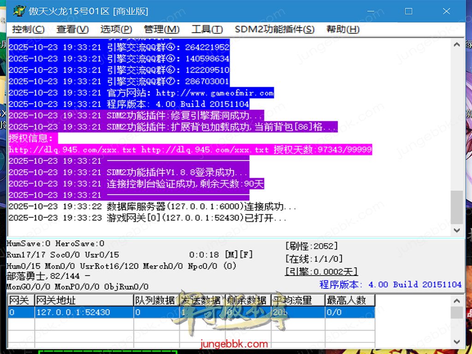Image resolution: width=472 pixels, height=354 pixels.
Task: Click the 引擎:0.0002天 status label
Action: [321, 272]
